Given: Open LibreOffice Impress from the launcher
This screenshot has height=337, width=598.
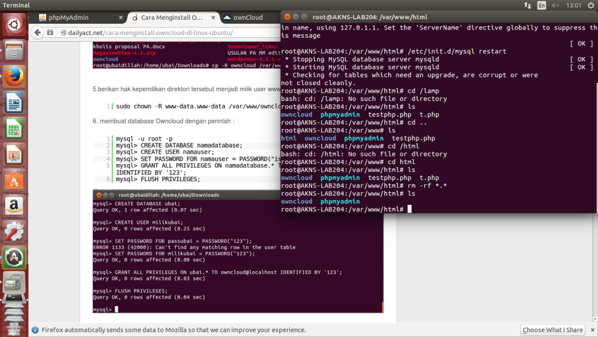Looking at the screenshot, I should tap(14, 154).
